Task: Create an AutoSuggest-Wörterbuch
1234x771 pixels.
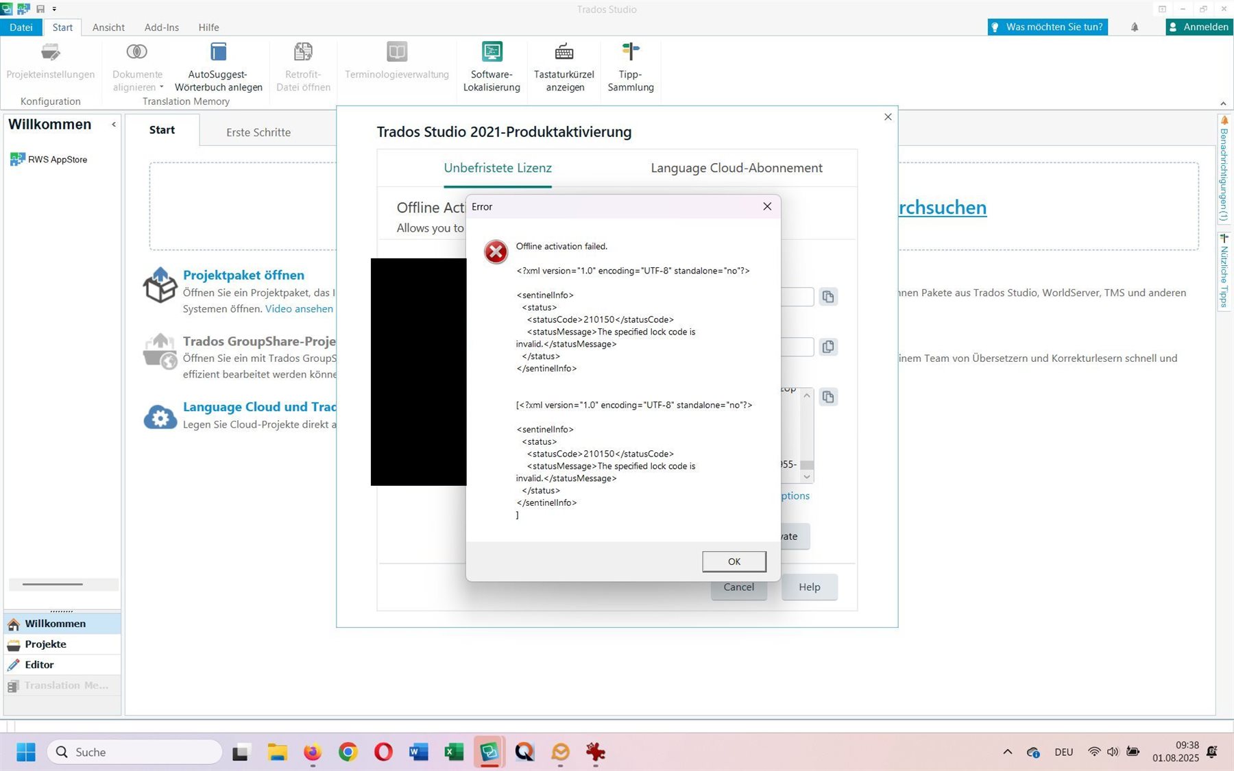Action: (218, 66)
